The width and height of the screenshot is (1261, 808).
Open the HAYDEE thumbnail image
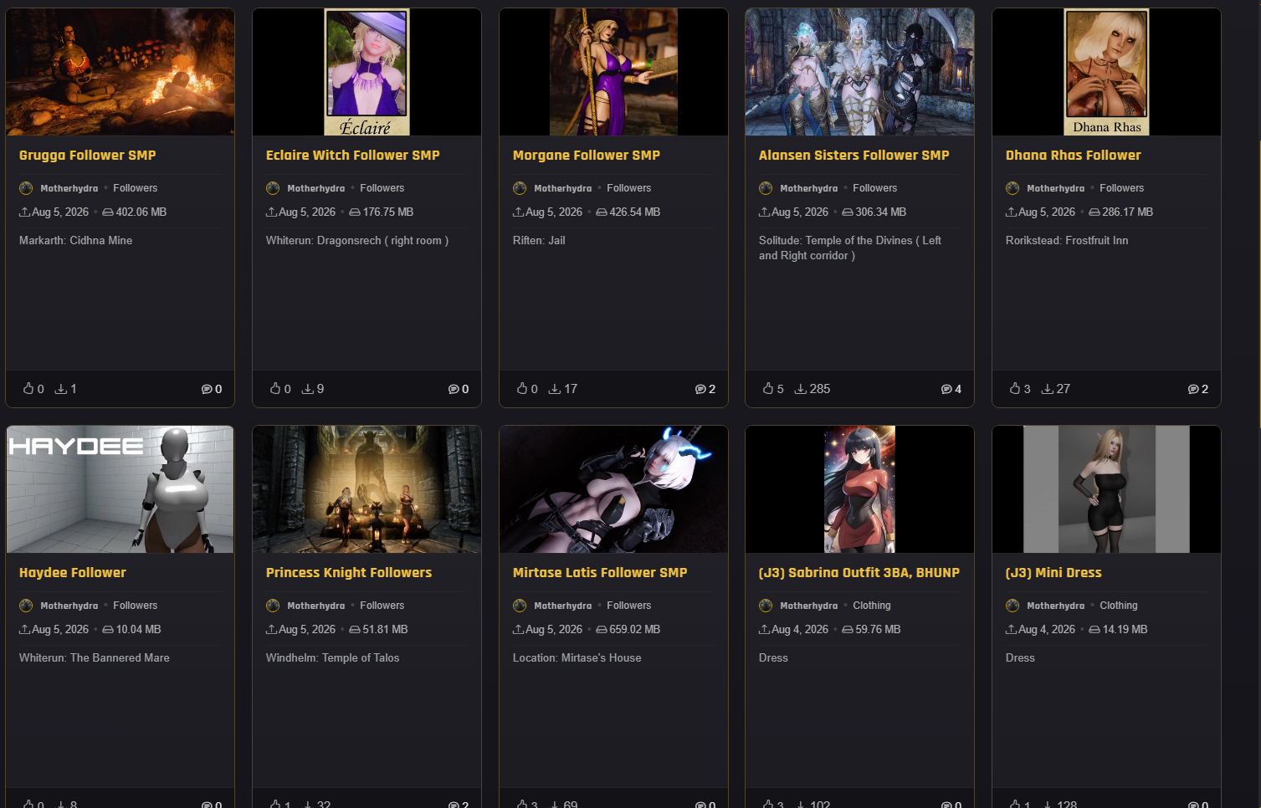point(120,489)
